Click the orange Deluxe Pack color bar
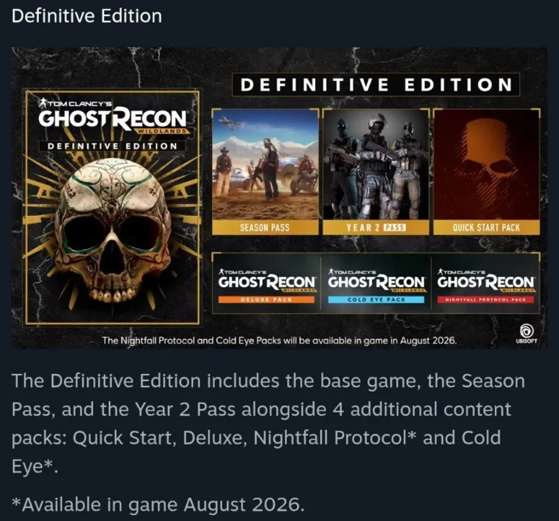Screen dimensions: 559x521 pos(266,299)
